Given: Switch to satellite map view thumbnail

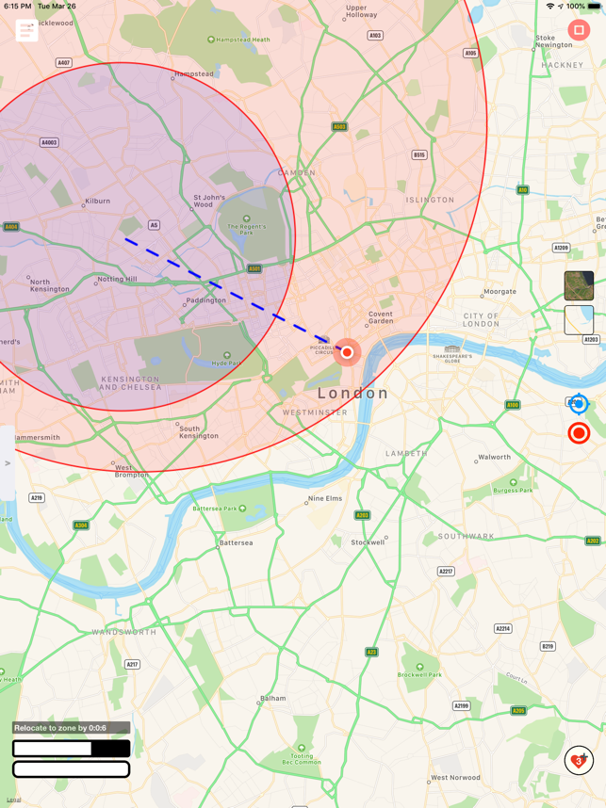Looking at the screenshot, I should pos(579,285).
